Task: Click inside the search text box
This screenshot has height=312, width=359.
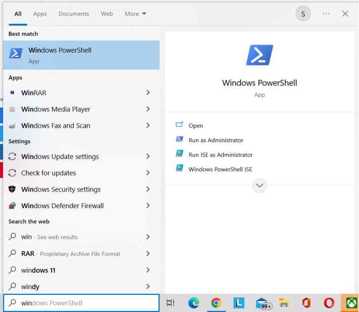Action: pos(82,303)
